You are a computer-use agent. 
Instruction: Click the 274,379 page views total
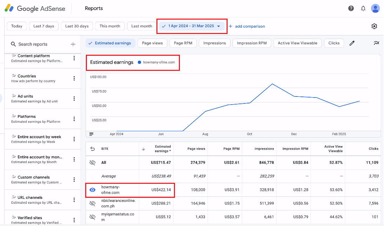tap(198, 163)
